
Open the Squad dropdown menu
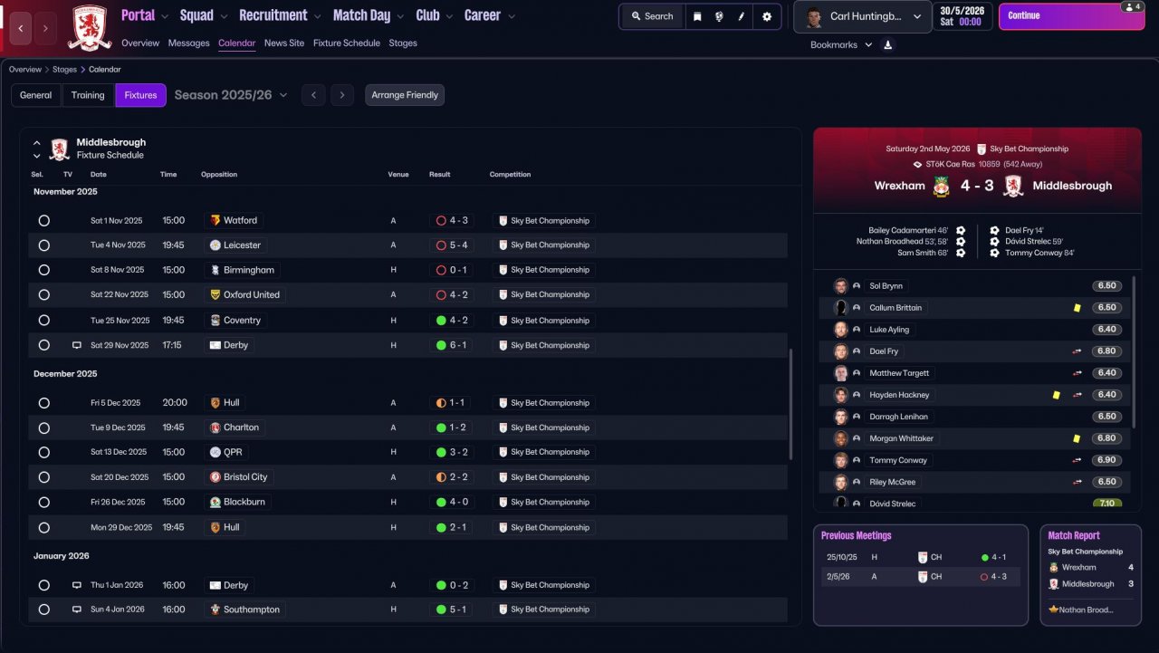pos(204,15)
